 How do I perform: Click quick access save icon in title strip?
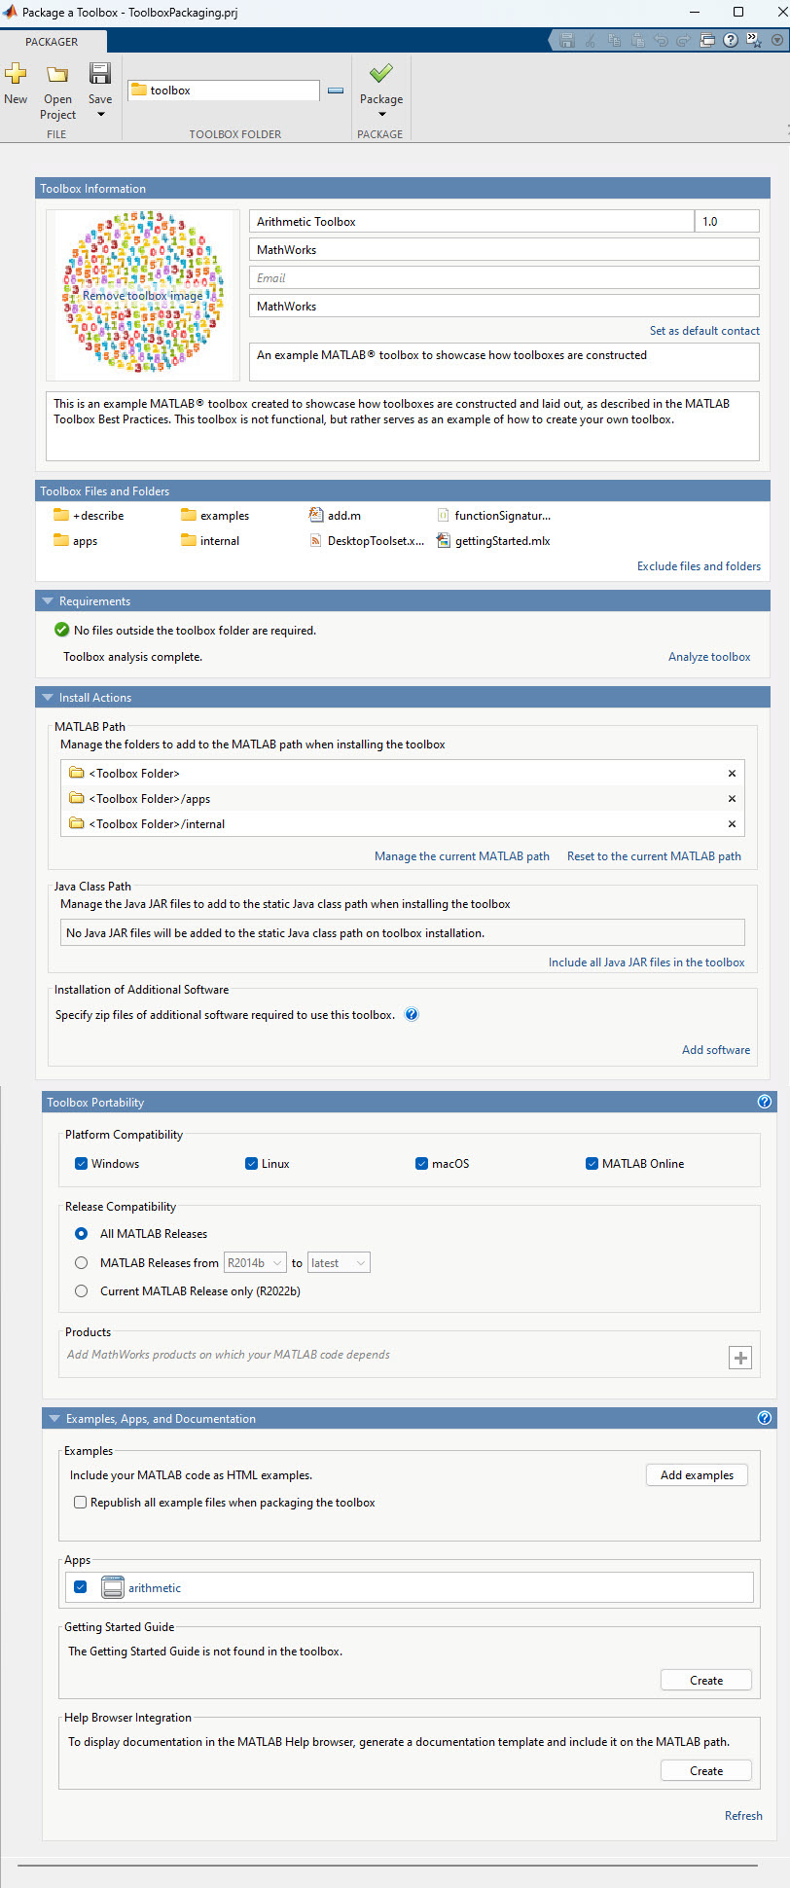click(x=567, y=40)
